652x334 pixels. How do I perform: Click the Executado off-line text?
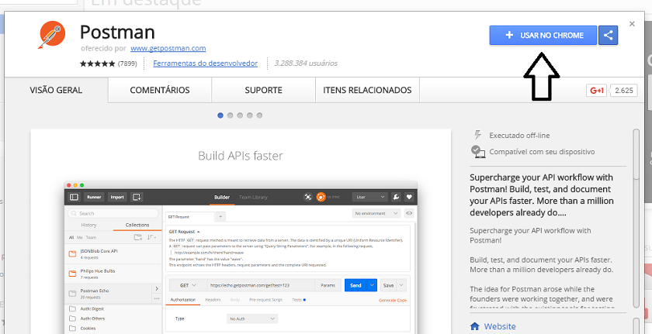(519, 136)
